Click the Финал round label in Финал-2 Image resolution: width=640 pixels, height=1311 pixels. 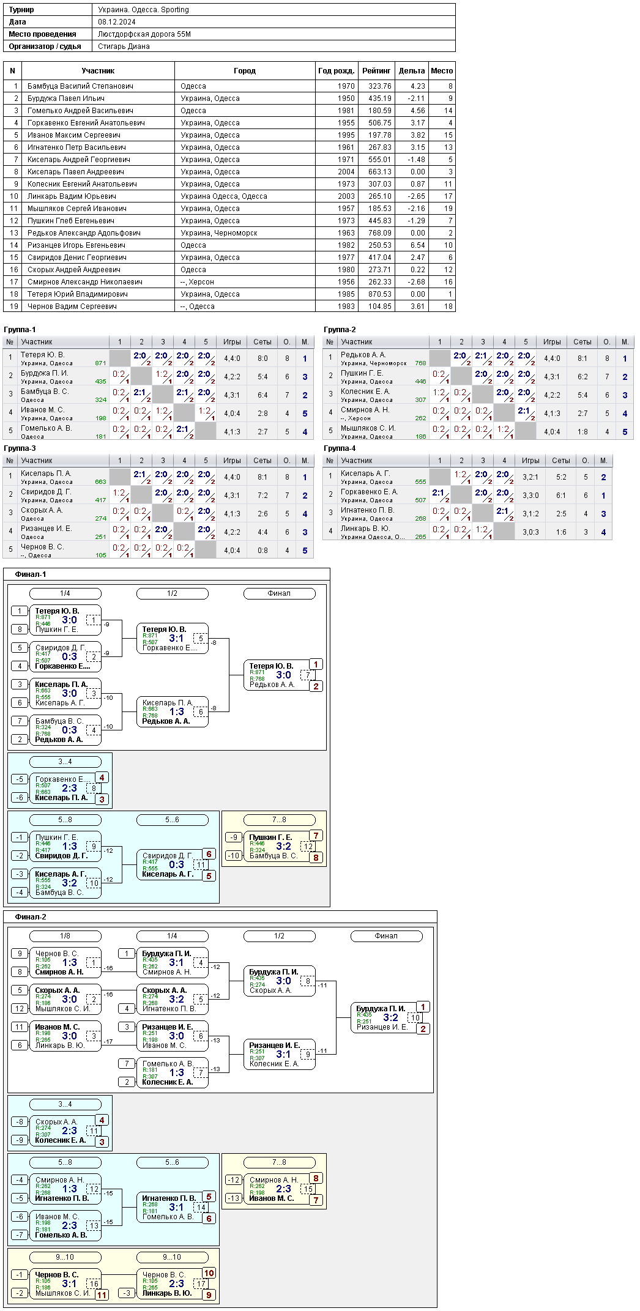(x=386, y=936)
